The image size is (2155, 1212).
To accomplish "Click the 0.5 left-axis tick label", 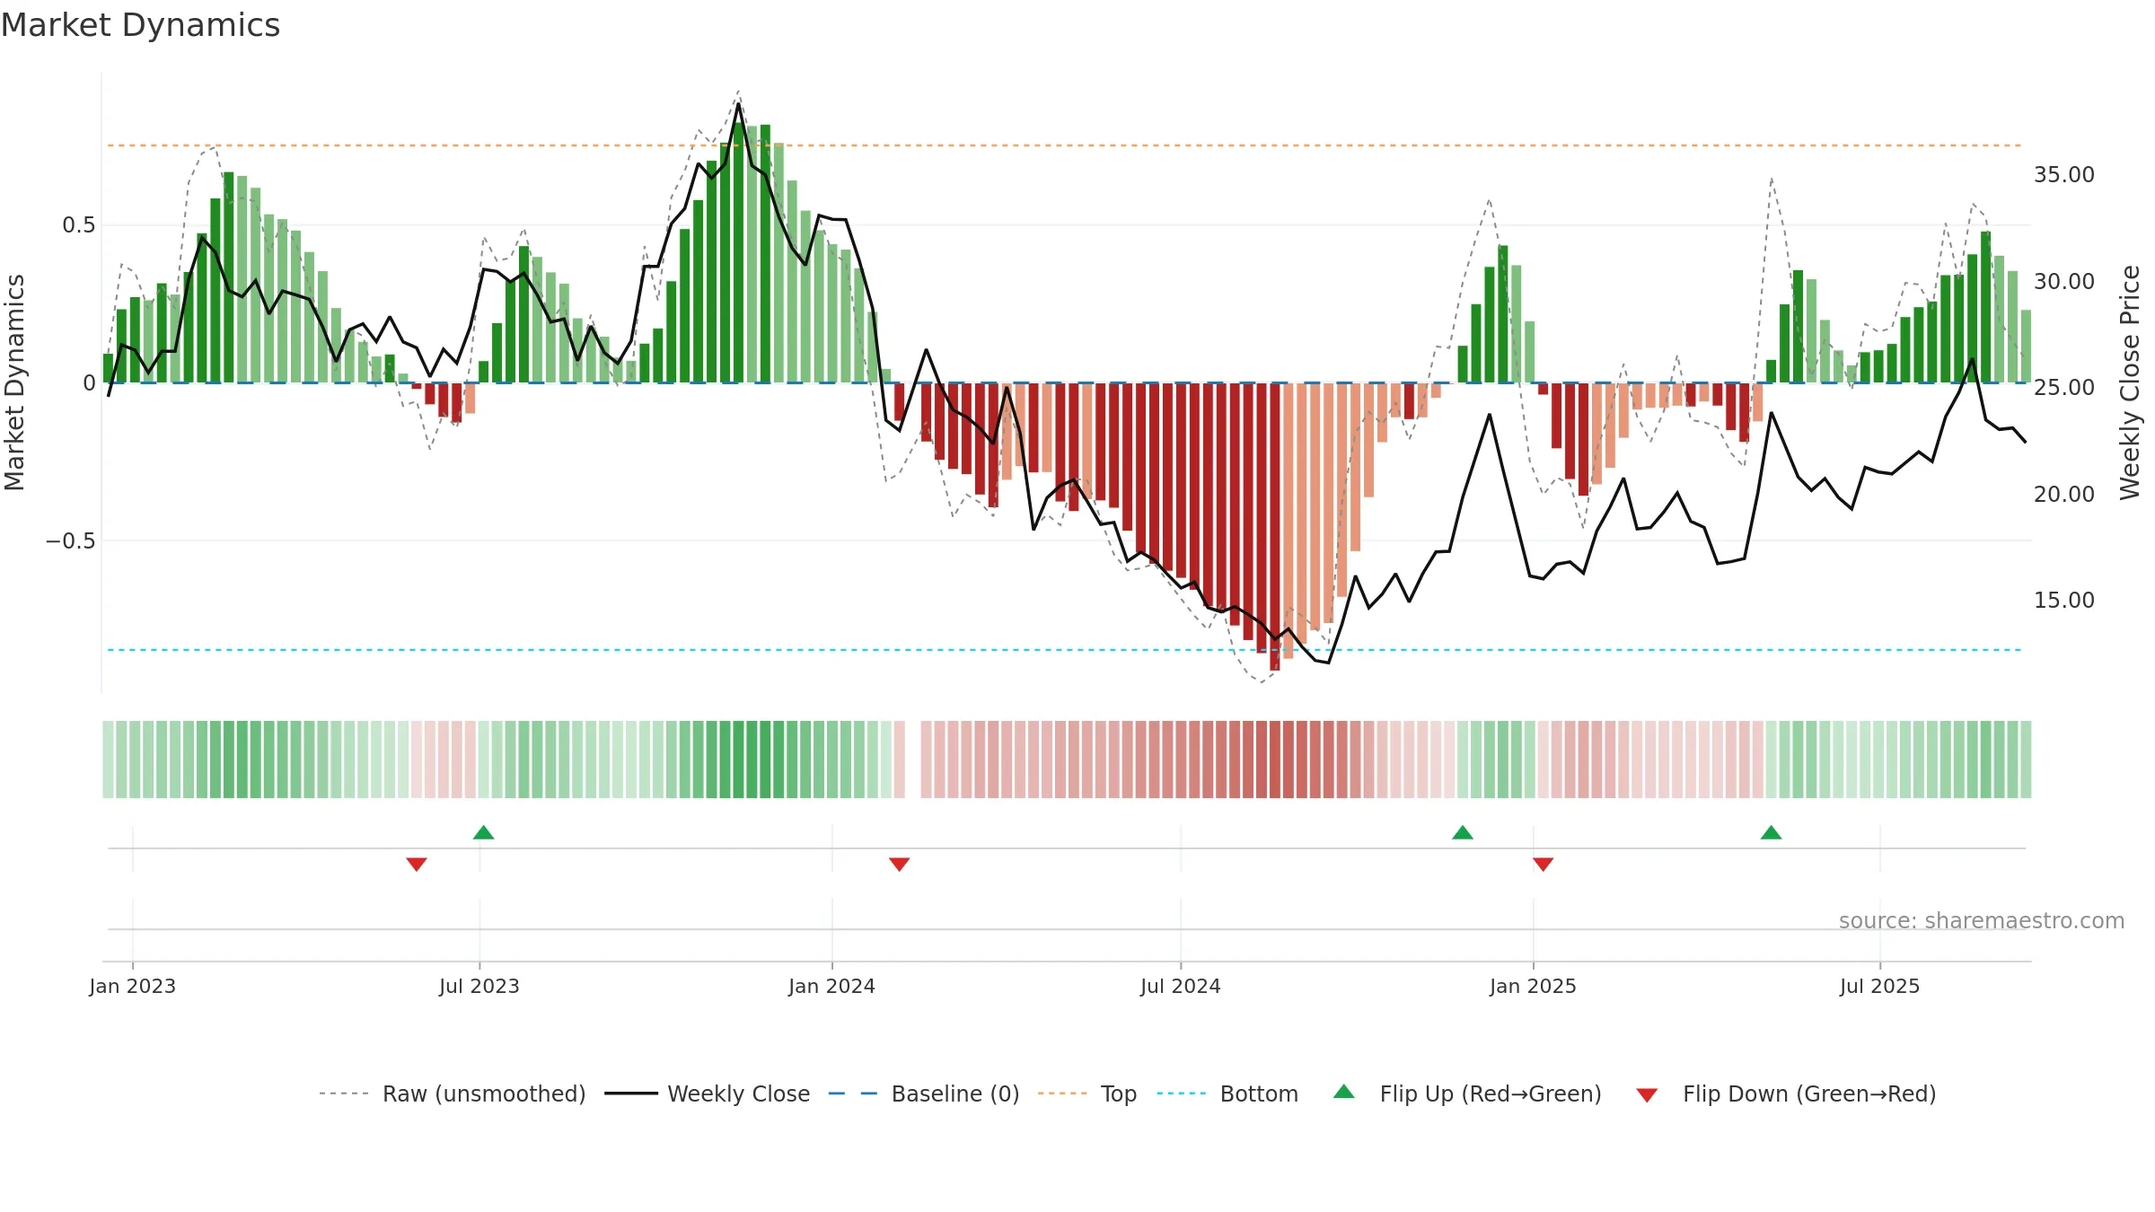I will pos(79,225).
